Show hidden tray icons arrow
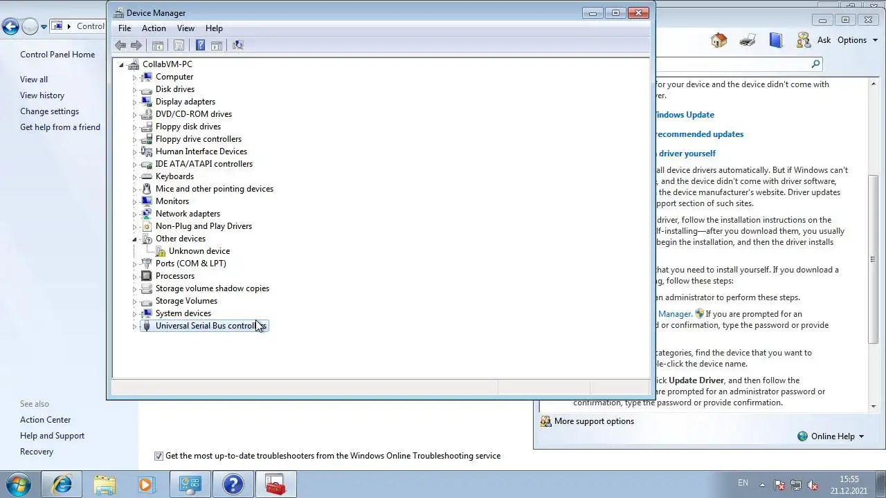 (x=763, y=485)
